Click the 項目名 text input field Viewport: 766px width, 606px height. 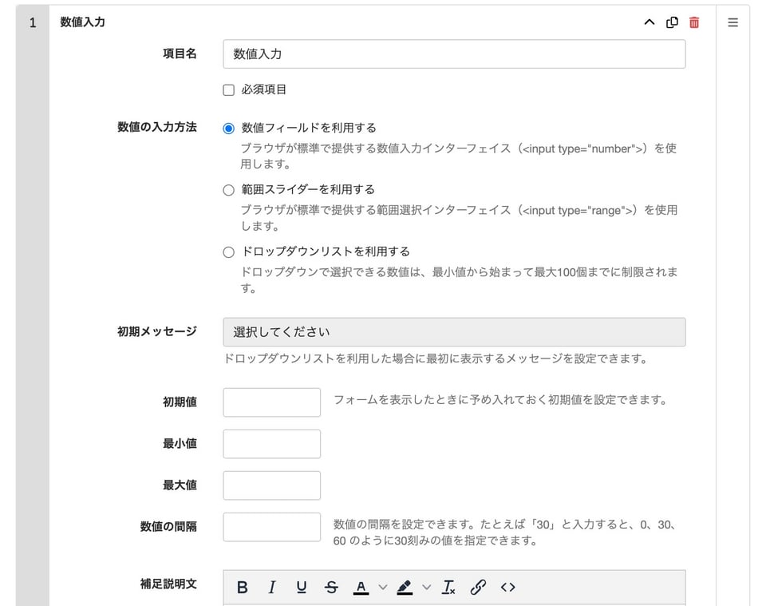(x=453, y=54)
